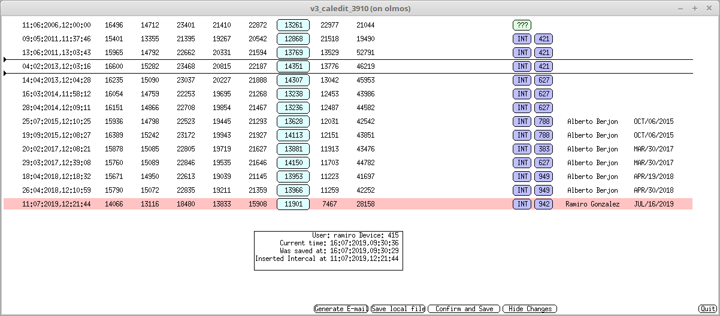The width and height of the screenshot is (720, 316).
Task: Click 421 tag on 04:02:2013 row
Action: (543, 66)
